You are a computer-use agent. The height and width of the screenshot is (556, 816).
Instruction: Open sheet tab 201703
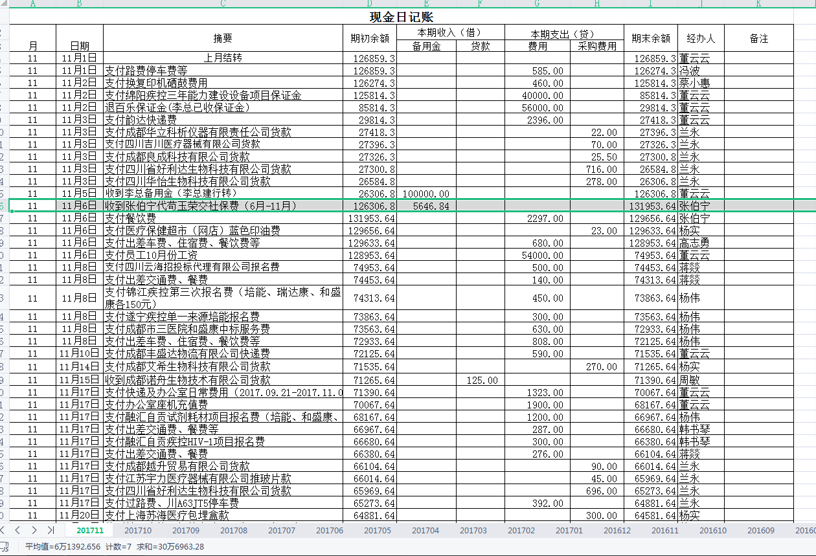[x=473, y=530]
